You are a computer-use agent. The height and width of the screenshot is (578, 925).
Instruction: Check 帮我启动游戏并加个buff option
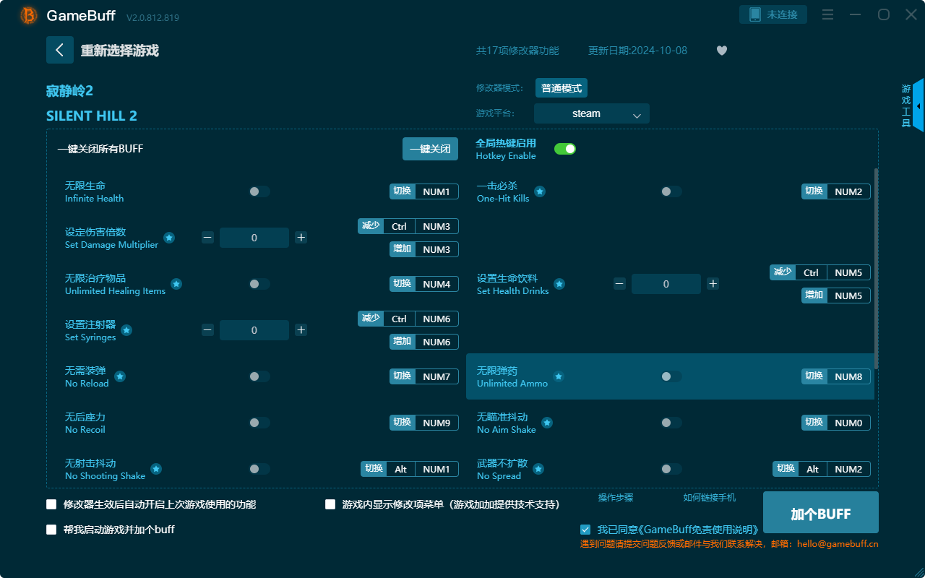tap(51, 529)
